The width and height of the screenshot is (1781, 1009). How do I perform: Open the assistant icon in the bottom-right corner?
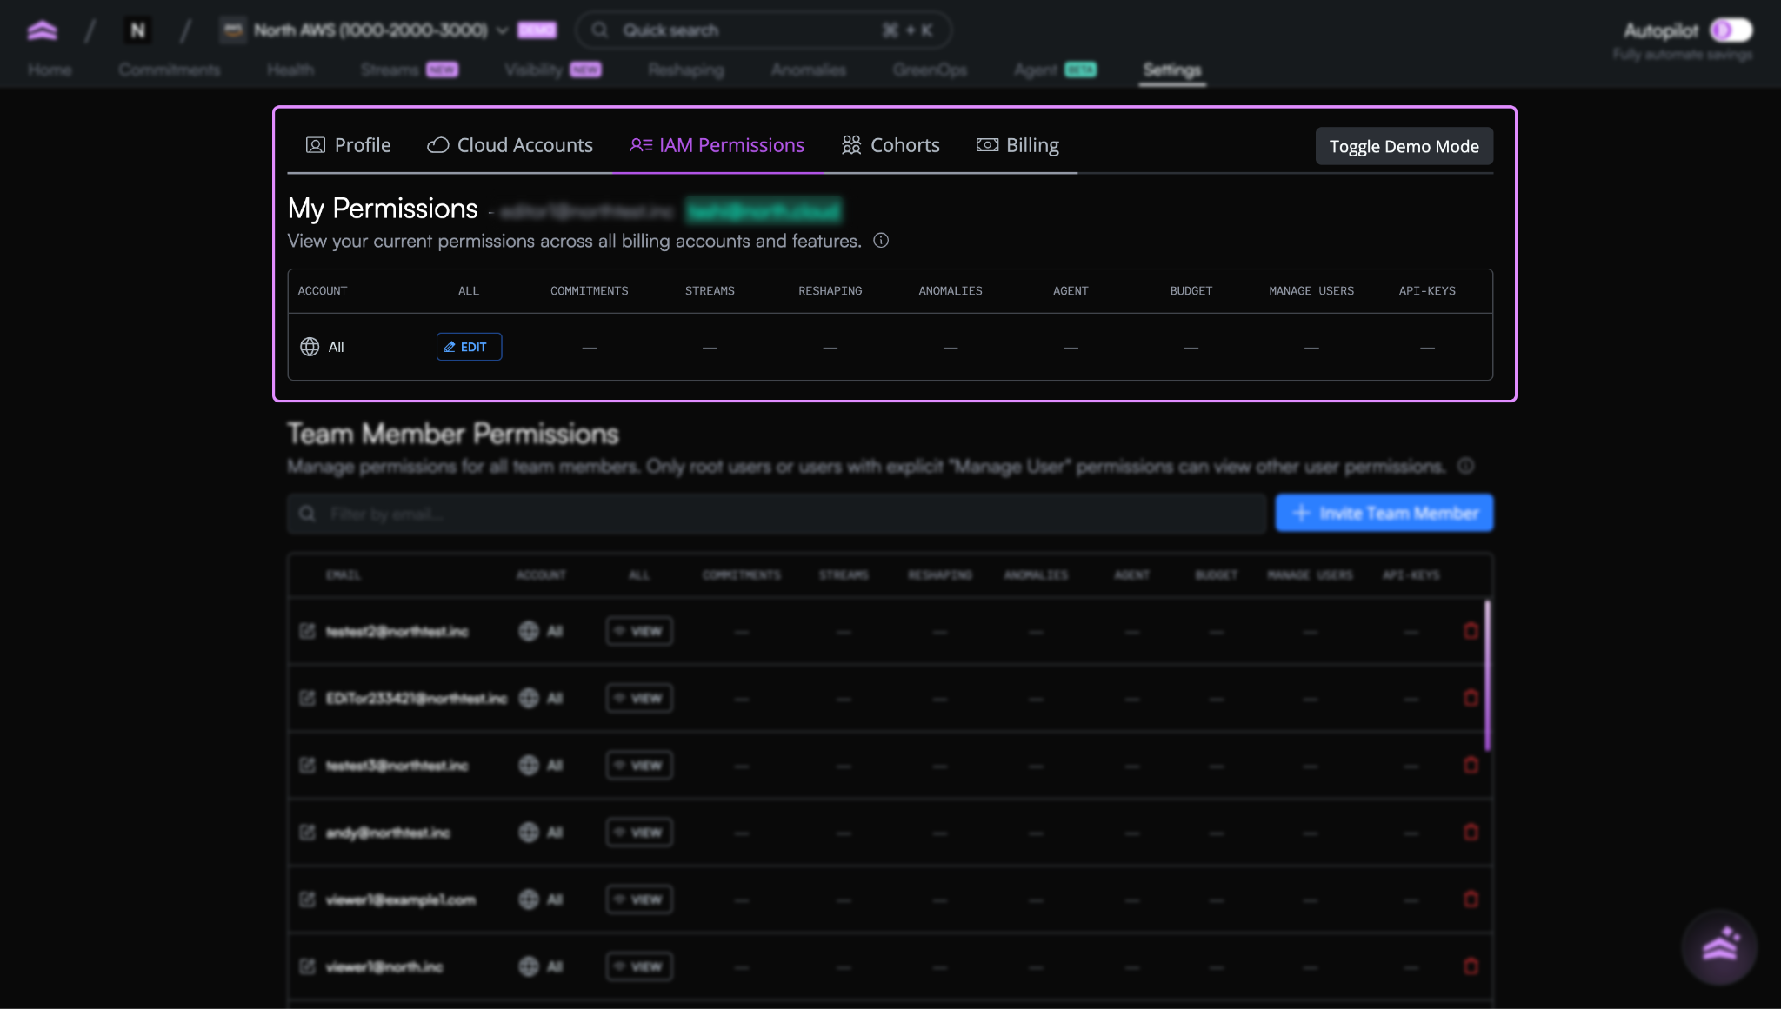pos(1721,947)
